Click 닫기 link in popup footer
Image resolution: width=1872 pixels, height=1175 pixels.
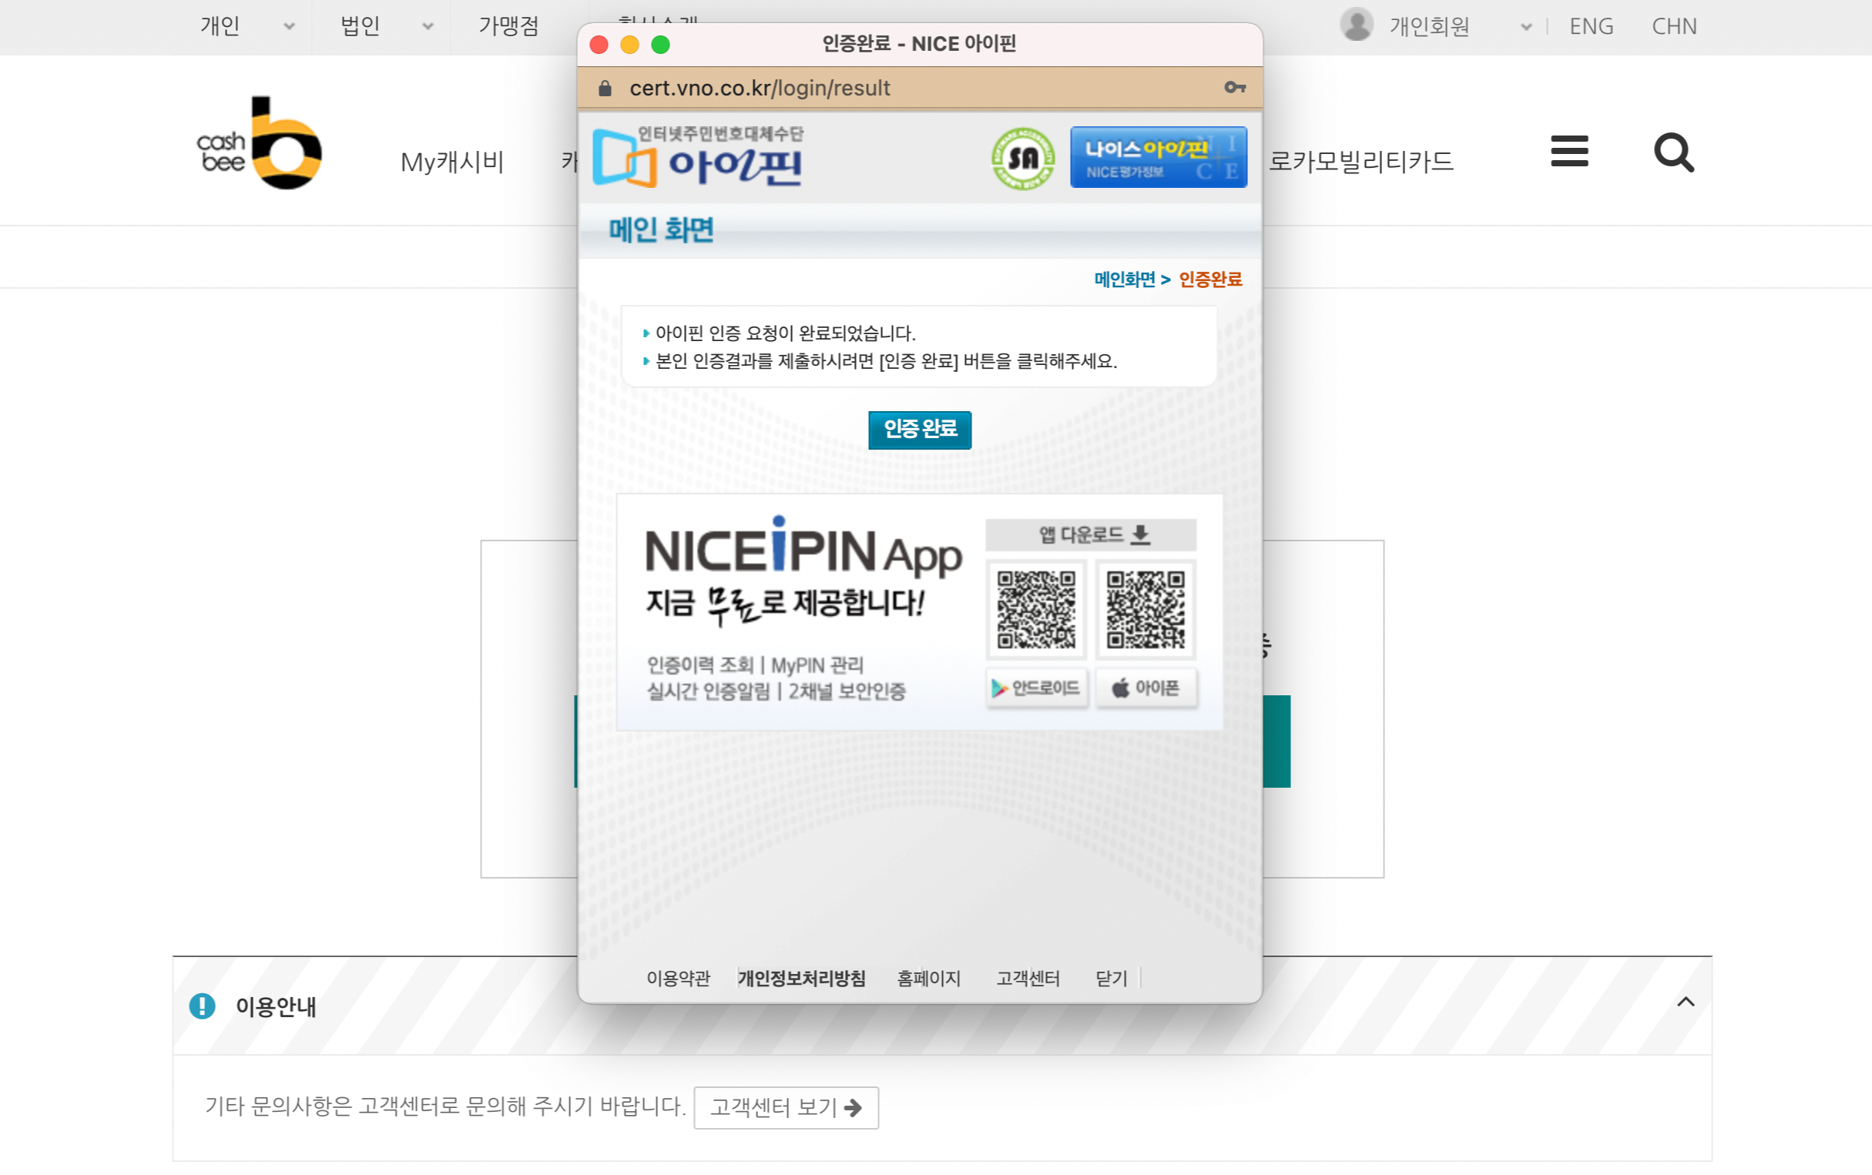pyautogui.click(x=1111, y=979)
